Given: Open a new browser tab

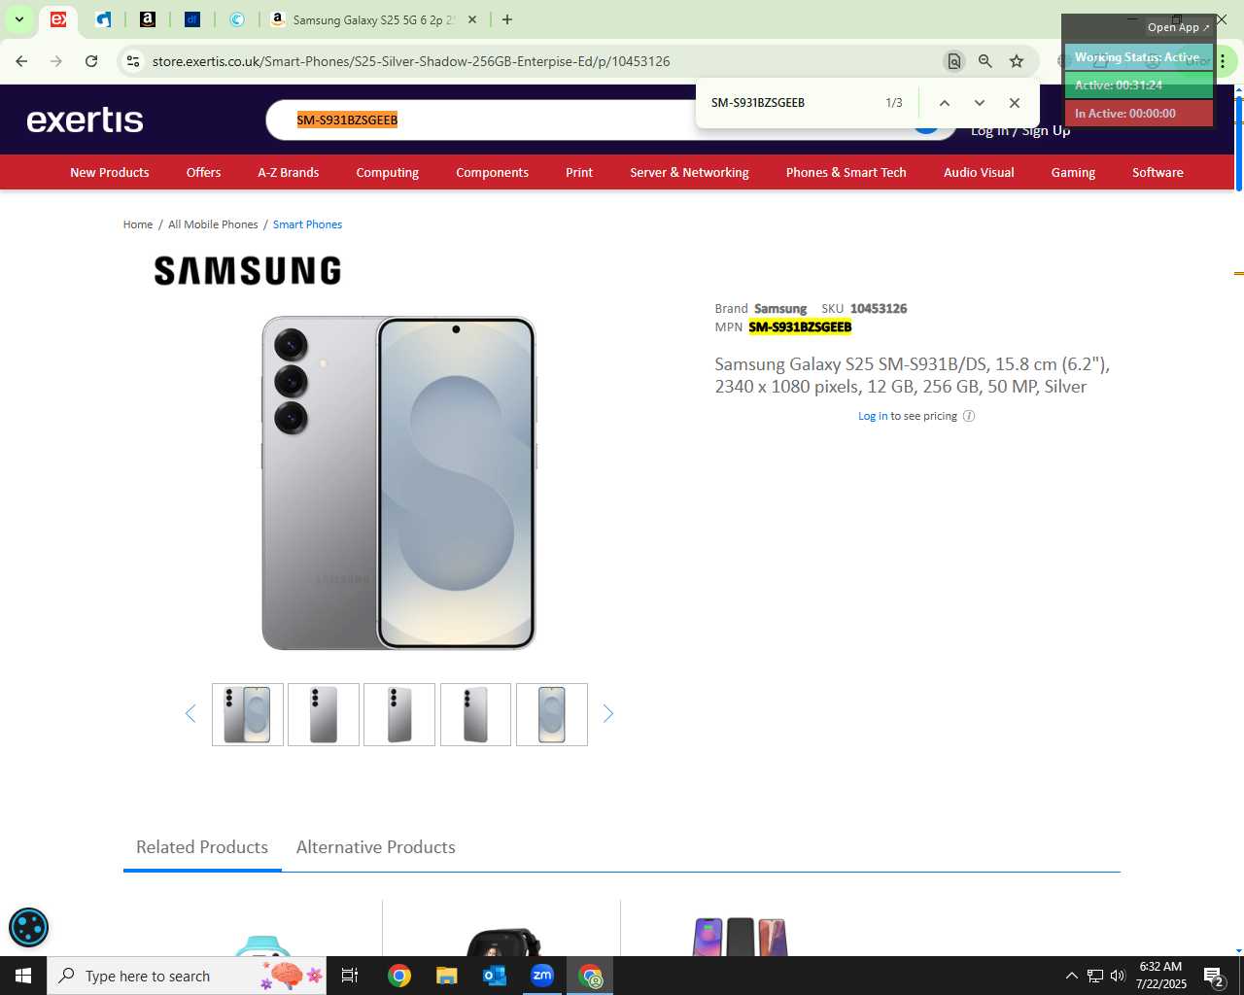Looking at the screenshot, I should pos(507,19).
